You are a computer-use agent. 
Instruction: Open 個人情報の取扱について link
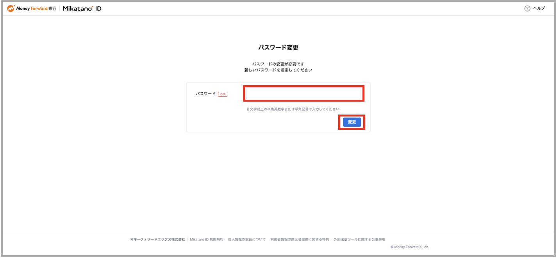coord(246,239)
